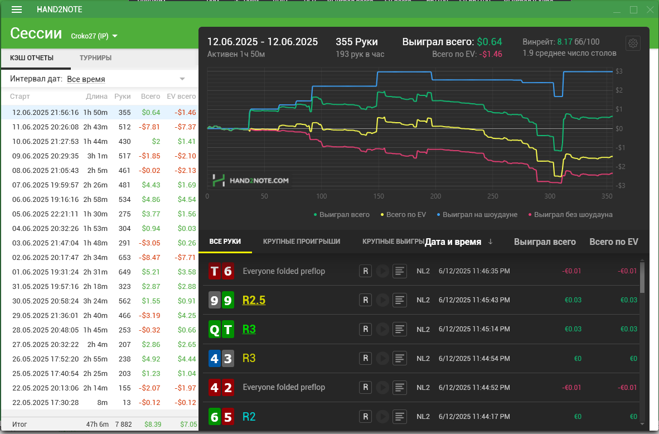Viewport: 659px width, 434px height.
Task: Play replay of 65 hand
Action: [x=382, y=416]
